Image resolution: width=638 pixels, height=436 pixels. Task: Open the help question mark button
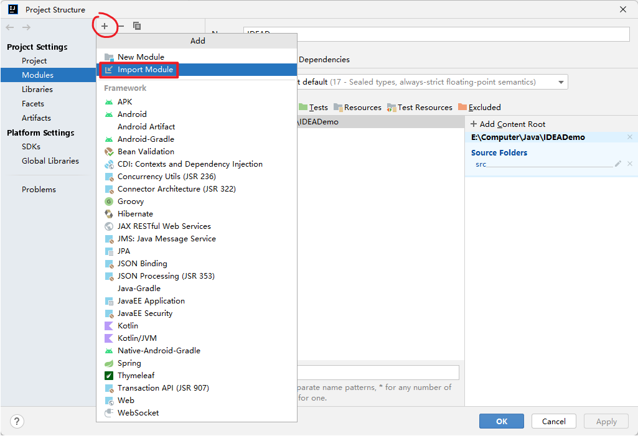pos(17,421)
